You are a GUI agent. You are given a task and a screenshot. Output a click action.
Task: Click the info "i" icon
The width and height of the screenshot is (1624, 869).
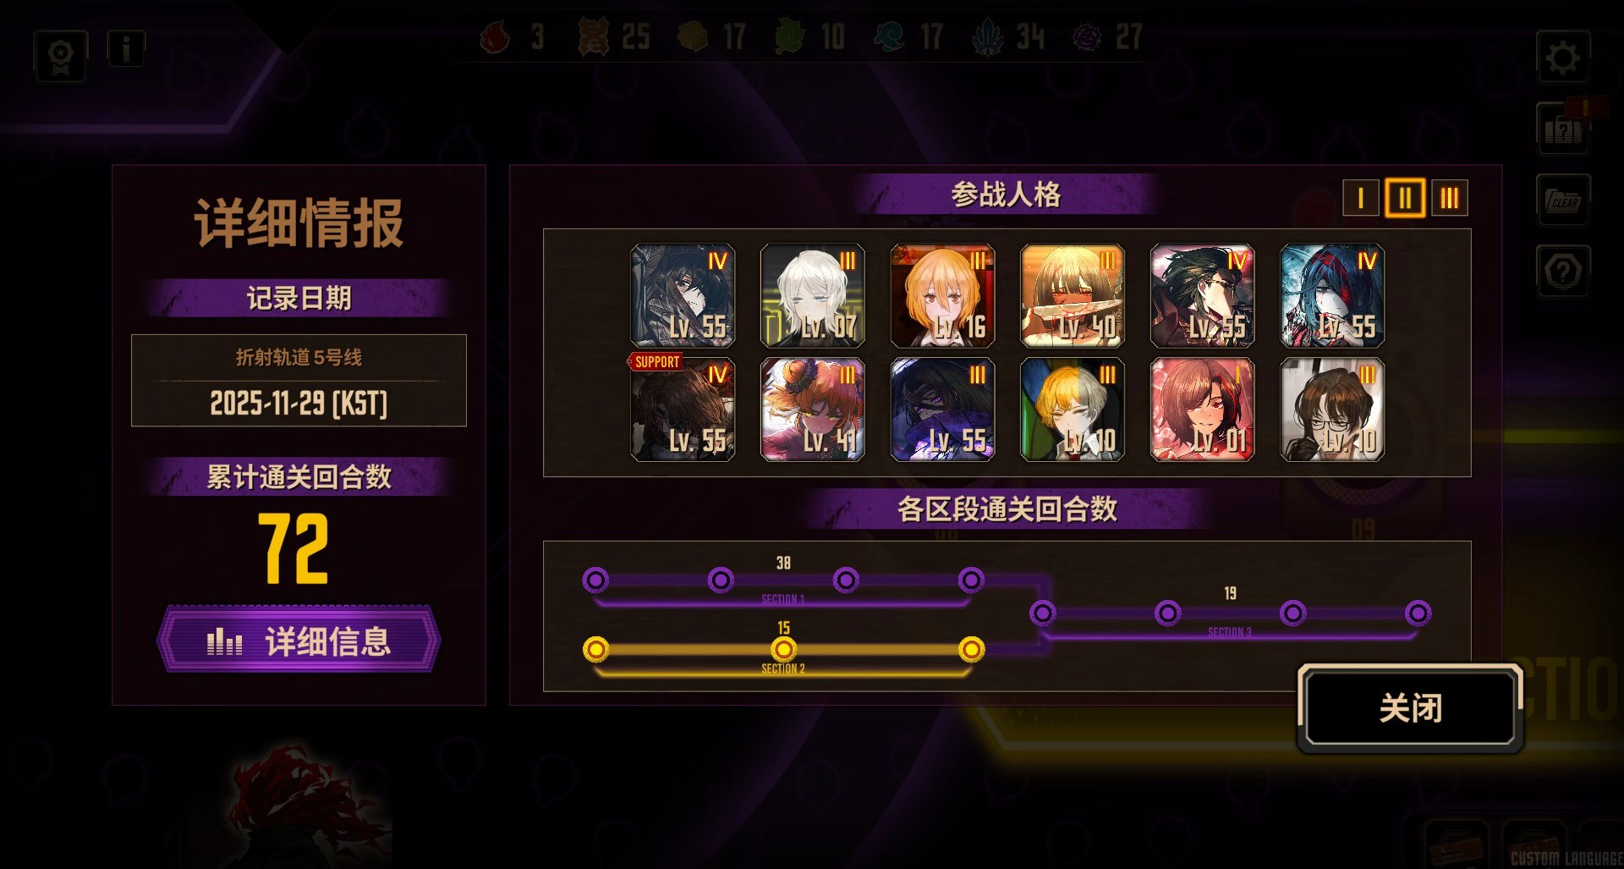pyautogui.click(x=126, y=50)
